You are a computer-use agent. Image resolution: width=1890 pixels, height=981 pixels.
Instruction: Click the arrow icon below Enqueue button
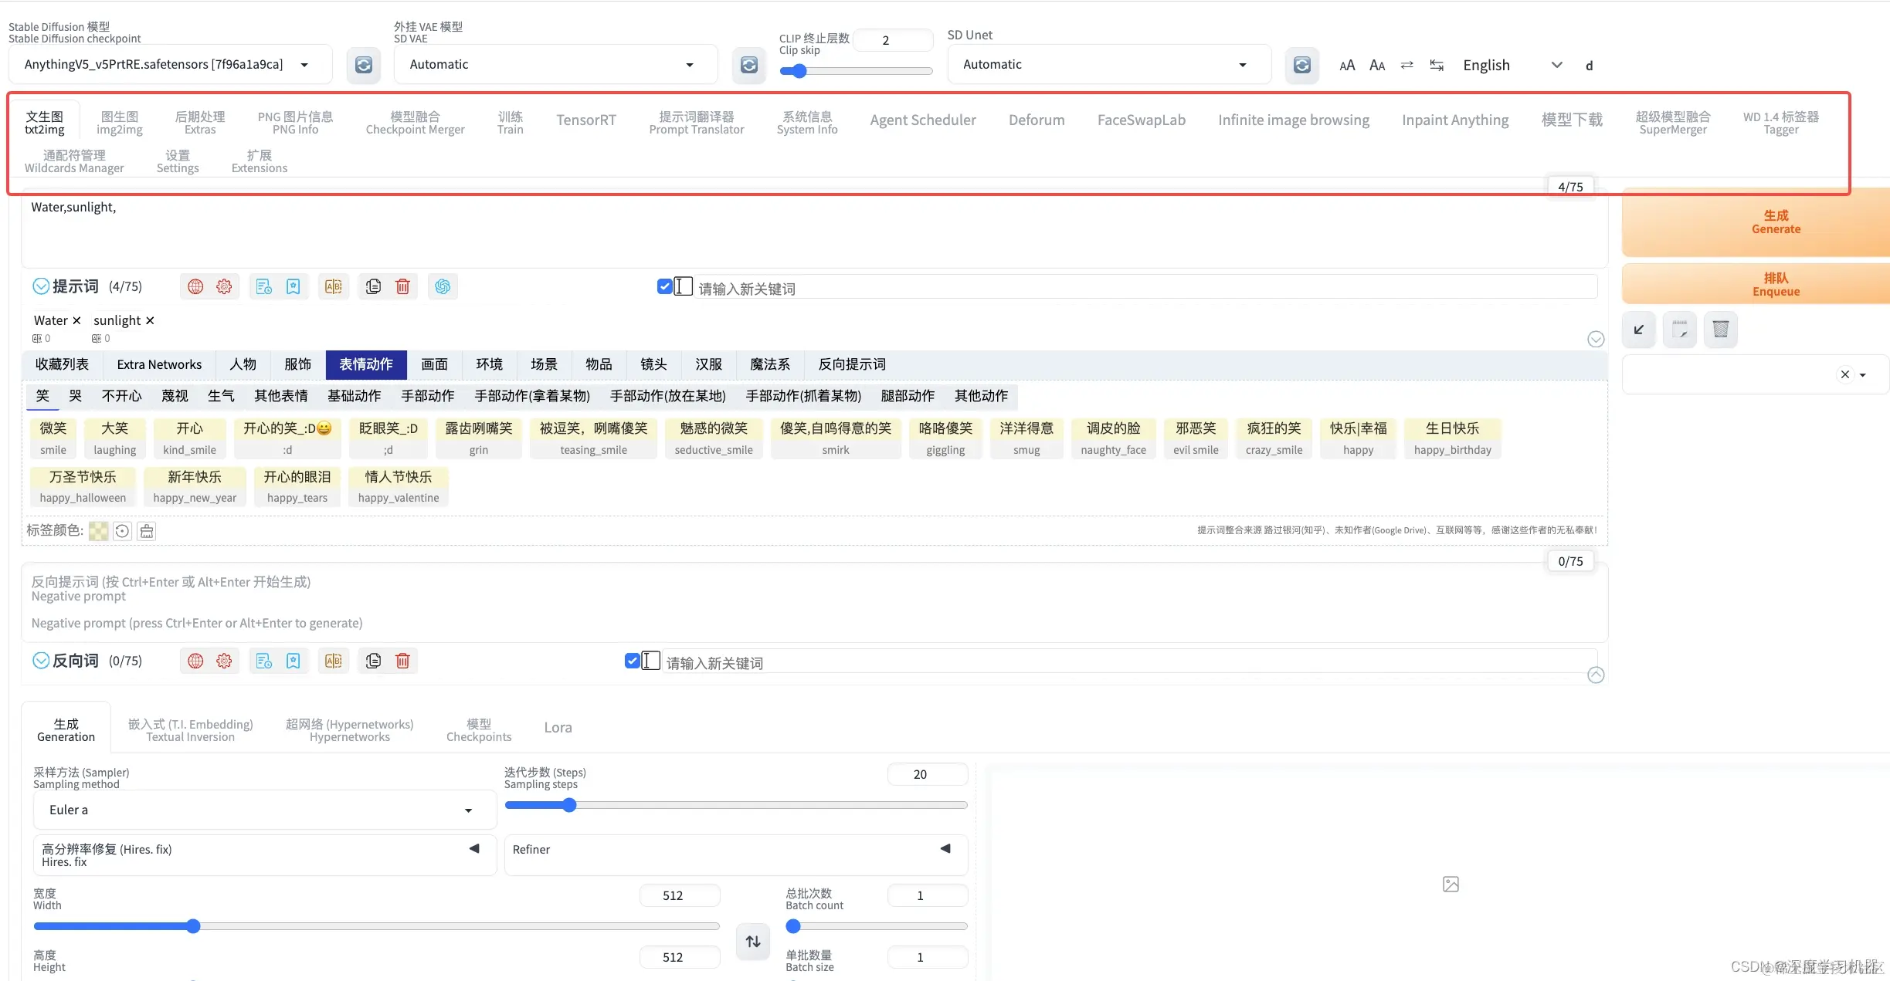[x=1639, y=330]
